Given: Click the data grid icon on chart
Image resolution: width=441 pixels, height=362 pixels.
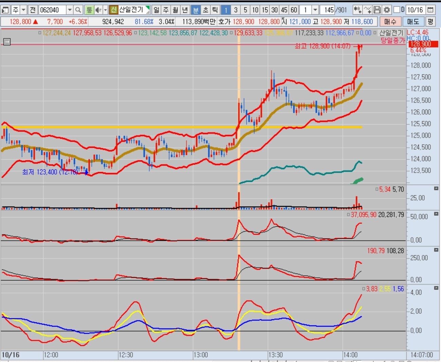Looking at the screenshot, I should click(x=7, y=42).
